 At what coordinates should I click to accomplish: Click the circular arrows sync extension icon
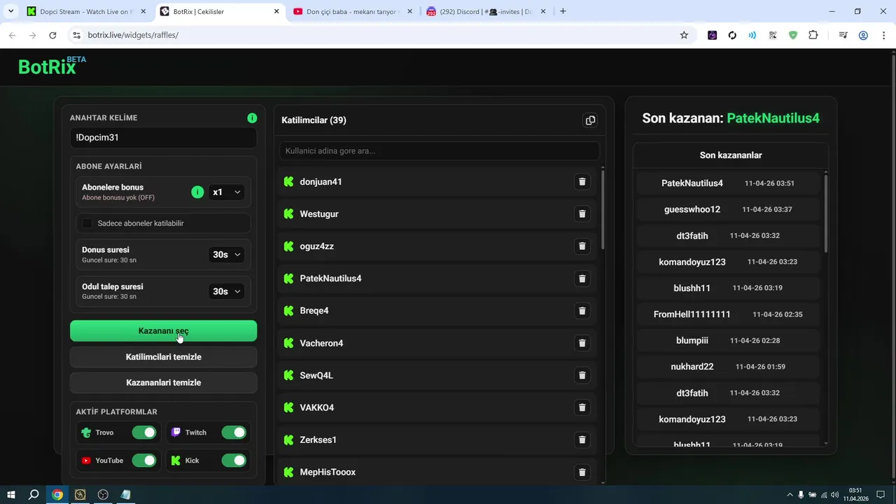[x=732, y=35]
